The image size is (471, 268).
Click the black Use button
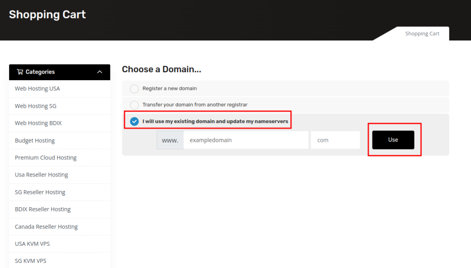(393, 140)
